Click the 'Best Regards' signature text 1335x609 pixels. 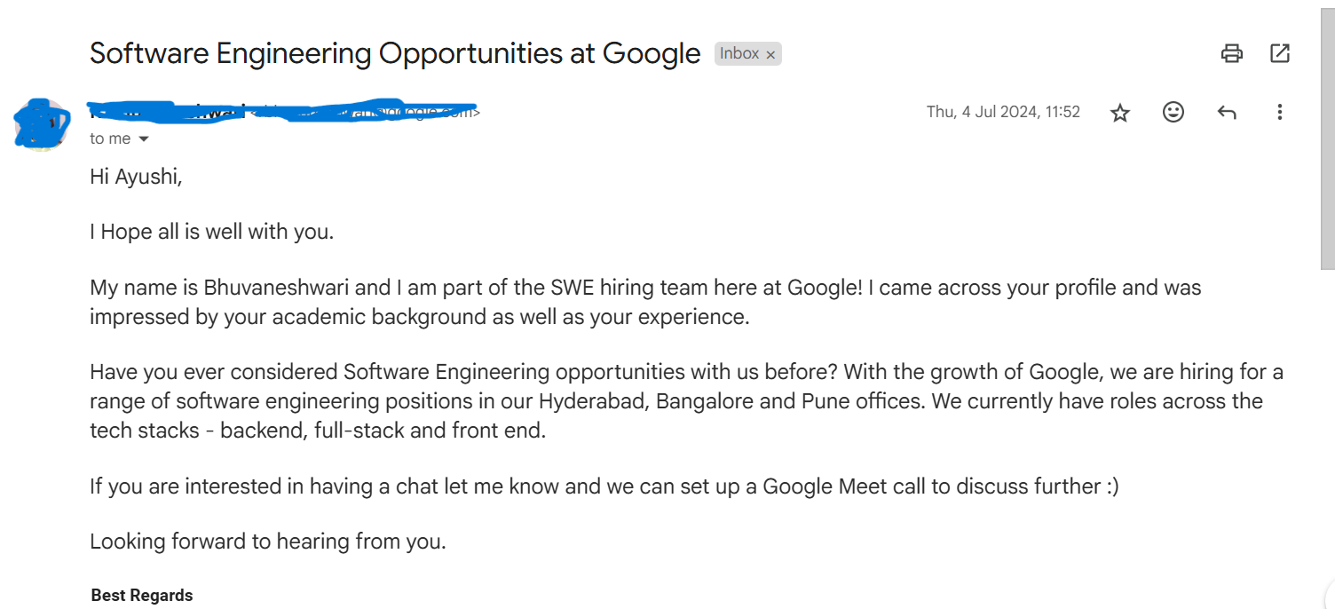click(x=142, y=596)
